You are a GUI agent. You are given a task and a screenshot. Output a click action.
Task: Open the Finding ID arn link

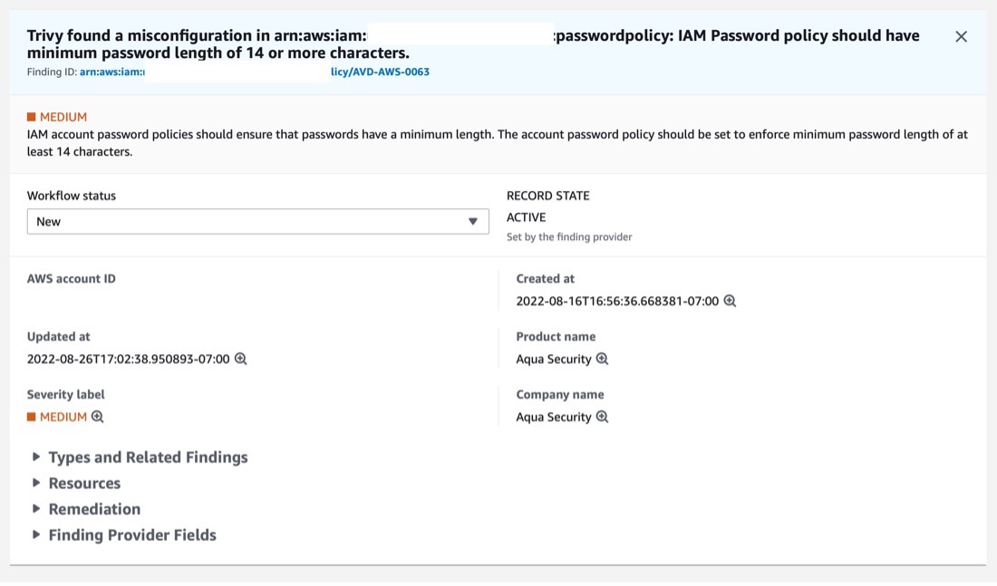[x=255, y=72]
